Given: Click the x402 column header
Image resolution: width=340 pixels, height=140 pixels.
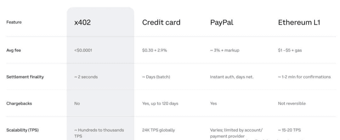Looking at the screenshot, I should [x=82, y=23].
